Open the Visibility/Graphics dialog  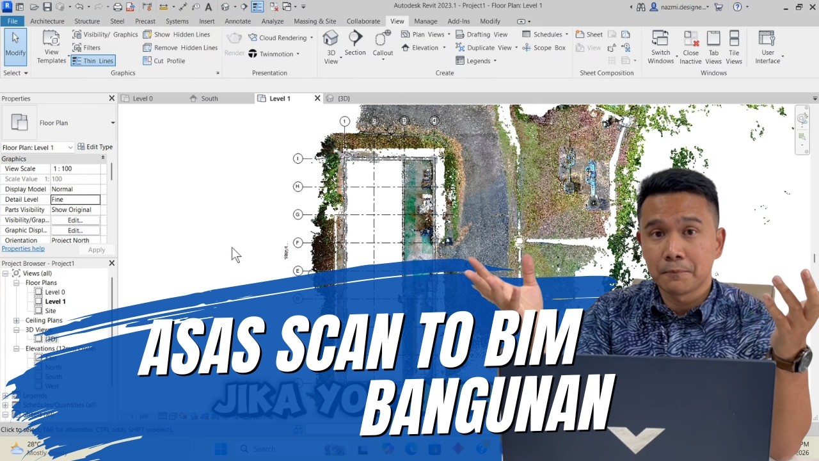pos(105,35)
